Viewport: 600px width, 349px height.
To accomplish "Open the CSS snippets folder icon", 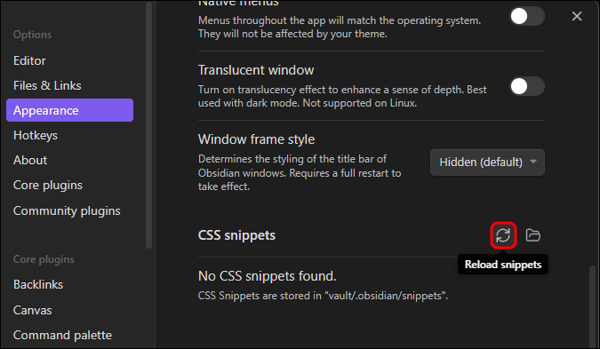I will (532, 235).
